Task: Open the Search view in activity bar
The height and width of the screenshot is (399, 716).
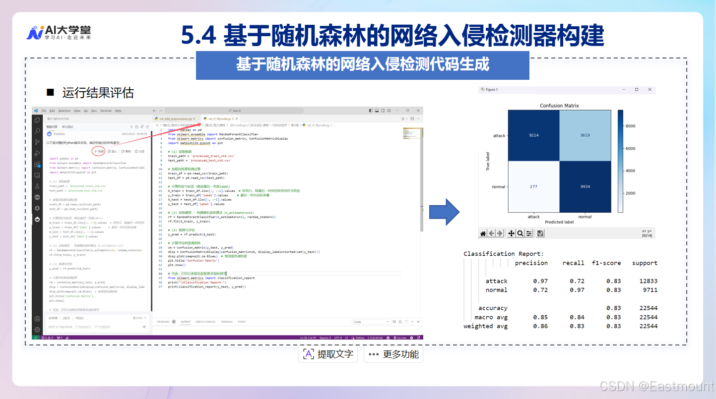Action: (x=37, y=131)
